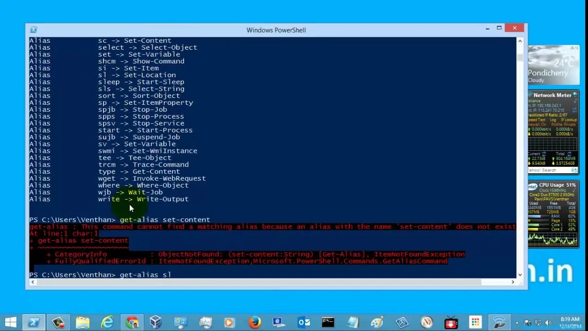Click the Network Meter gadget title
This screenshot has width=588, height=331.
[x=552, y=95]
